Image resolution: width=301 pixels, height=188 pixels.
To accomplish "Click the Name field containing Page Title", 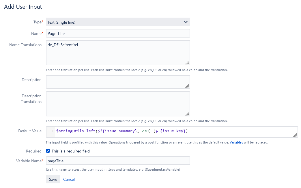I will click(x=118, y=33).
